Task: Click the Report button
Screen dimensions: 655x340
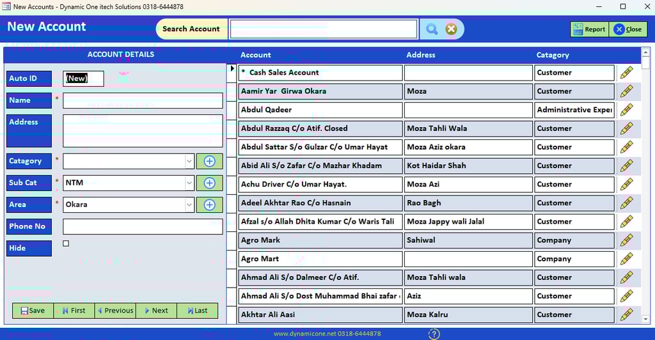Action: click(x=589, y=29)
